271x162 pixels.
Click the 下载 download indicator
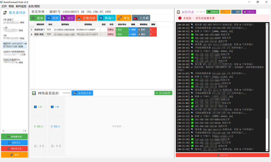[x=55, y=107]
